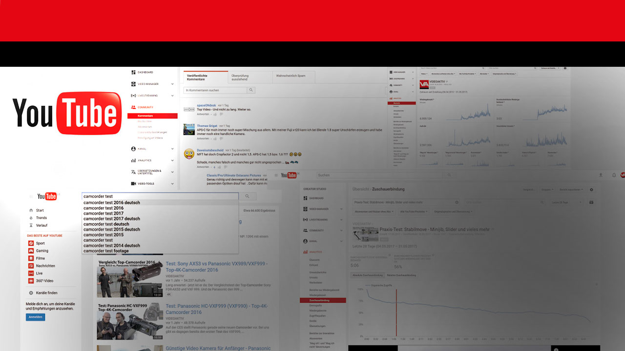Expand the Video-Tools section chevron

click(x=172, y=184)
